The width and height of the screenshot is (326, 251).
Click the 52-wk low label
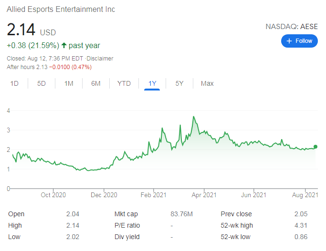click(x=236, y=237)
